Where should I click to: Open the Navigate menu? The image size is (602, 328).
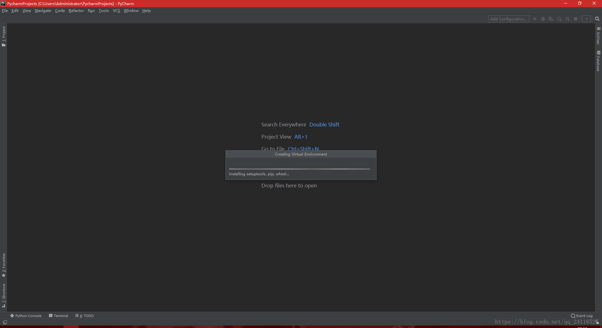pos(43,11)
